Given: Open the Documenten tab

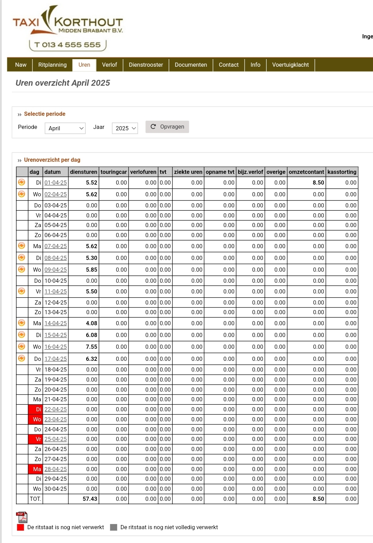Looking at the screenshot, I should tap(191, 65).
